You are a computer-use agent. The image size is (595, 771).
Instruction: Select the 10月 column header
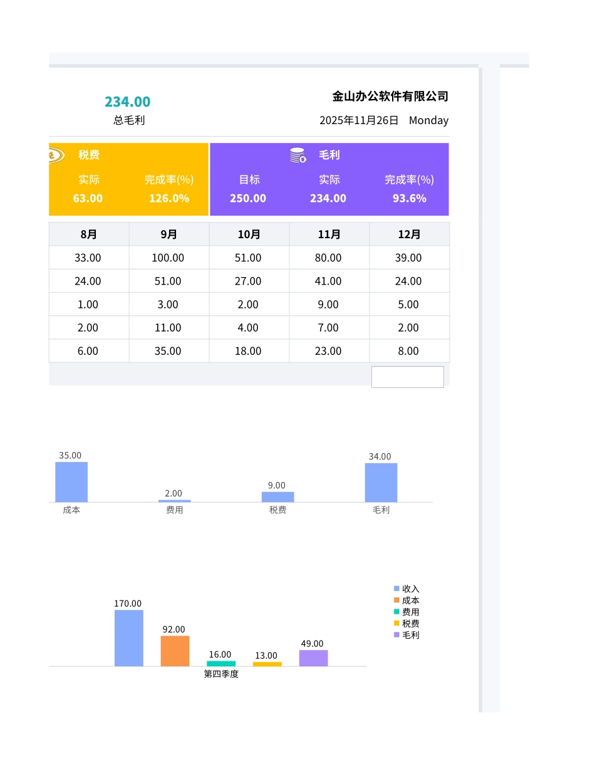click(249, 234)
